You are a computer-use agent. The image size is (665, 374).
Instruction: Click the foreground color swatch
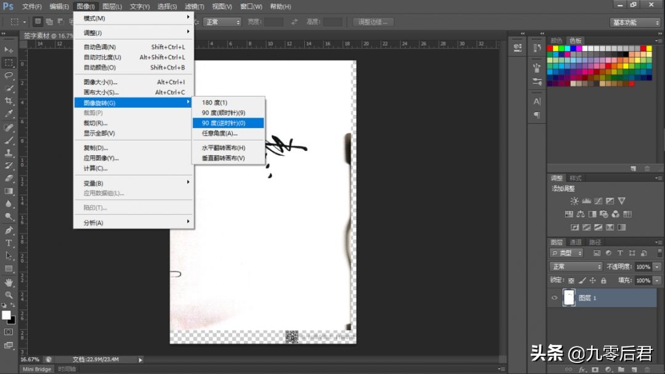pyautogui.click(x=6, y=315)
